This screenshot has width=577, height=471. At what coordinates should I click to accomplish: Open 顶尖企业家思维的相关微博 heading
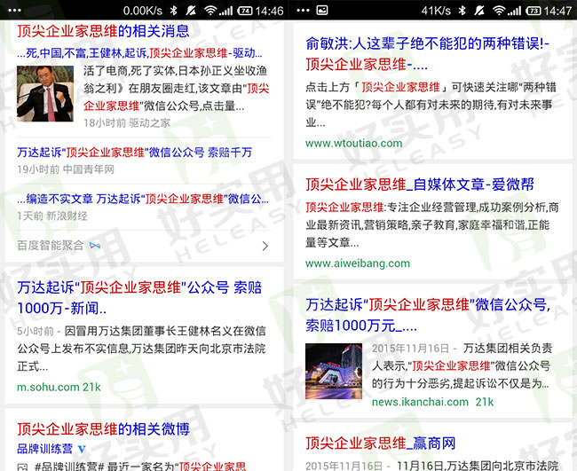coord(103,429)
